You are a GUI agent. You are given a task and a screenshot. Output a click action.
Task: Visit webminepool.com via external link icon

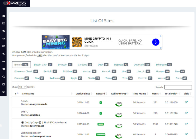[x=186, y=134]
